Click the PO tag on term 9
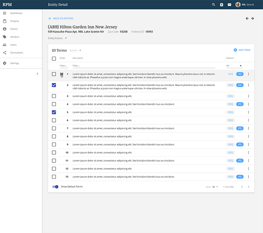The height and width of the screenshot is (233, 263). point(240,144)
